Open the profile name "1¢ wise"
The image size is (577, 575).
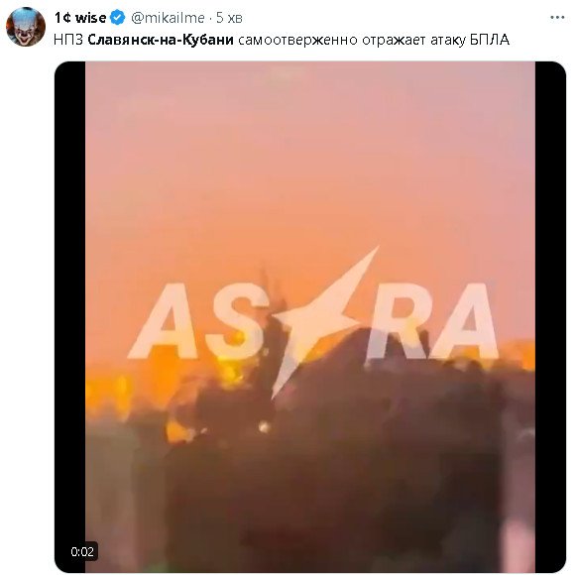[80, 18]
